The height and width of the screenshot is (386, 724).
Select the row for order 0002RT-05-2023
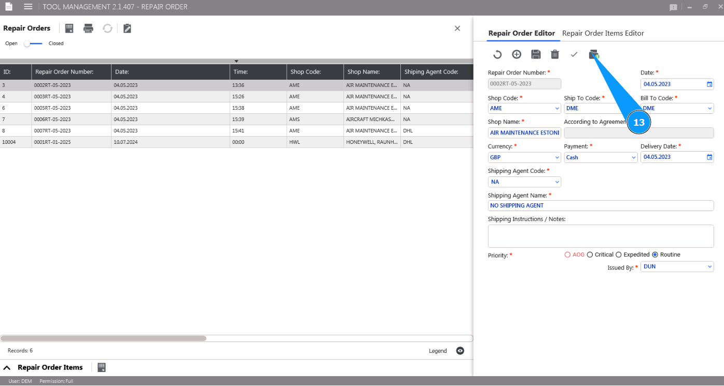(x=236, y=85)
